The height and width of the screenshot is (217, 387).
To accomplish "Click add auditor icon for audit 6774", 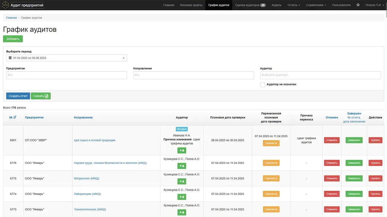I will click(182, 197).
